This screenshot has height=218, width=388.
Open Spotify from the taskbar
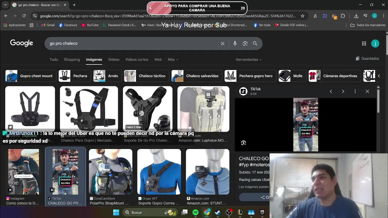(x=196, y=213)
